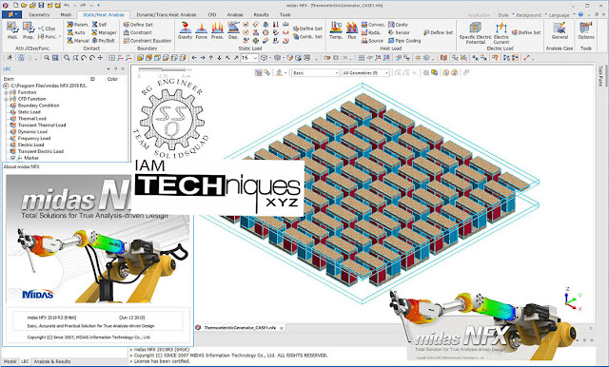Open the Prop. property tool
Screen dimensions: 609x367
28,30
